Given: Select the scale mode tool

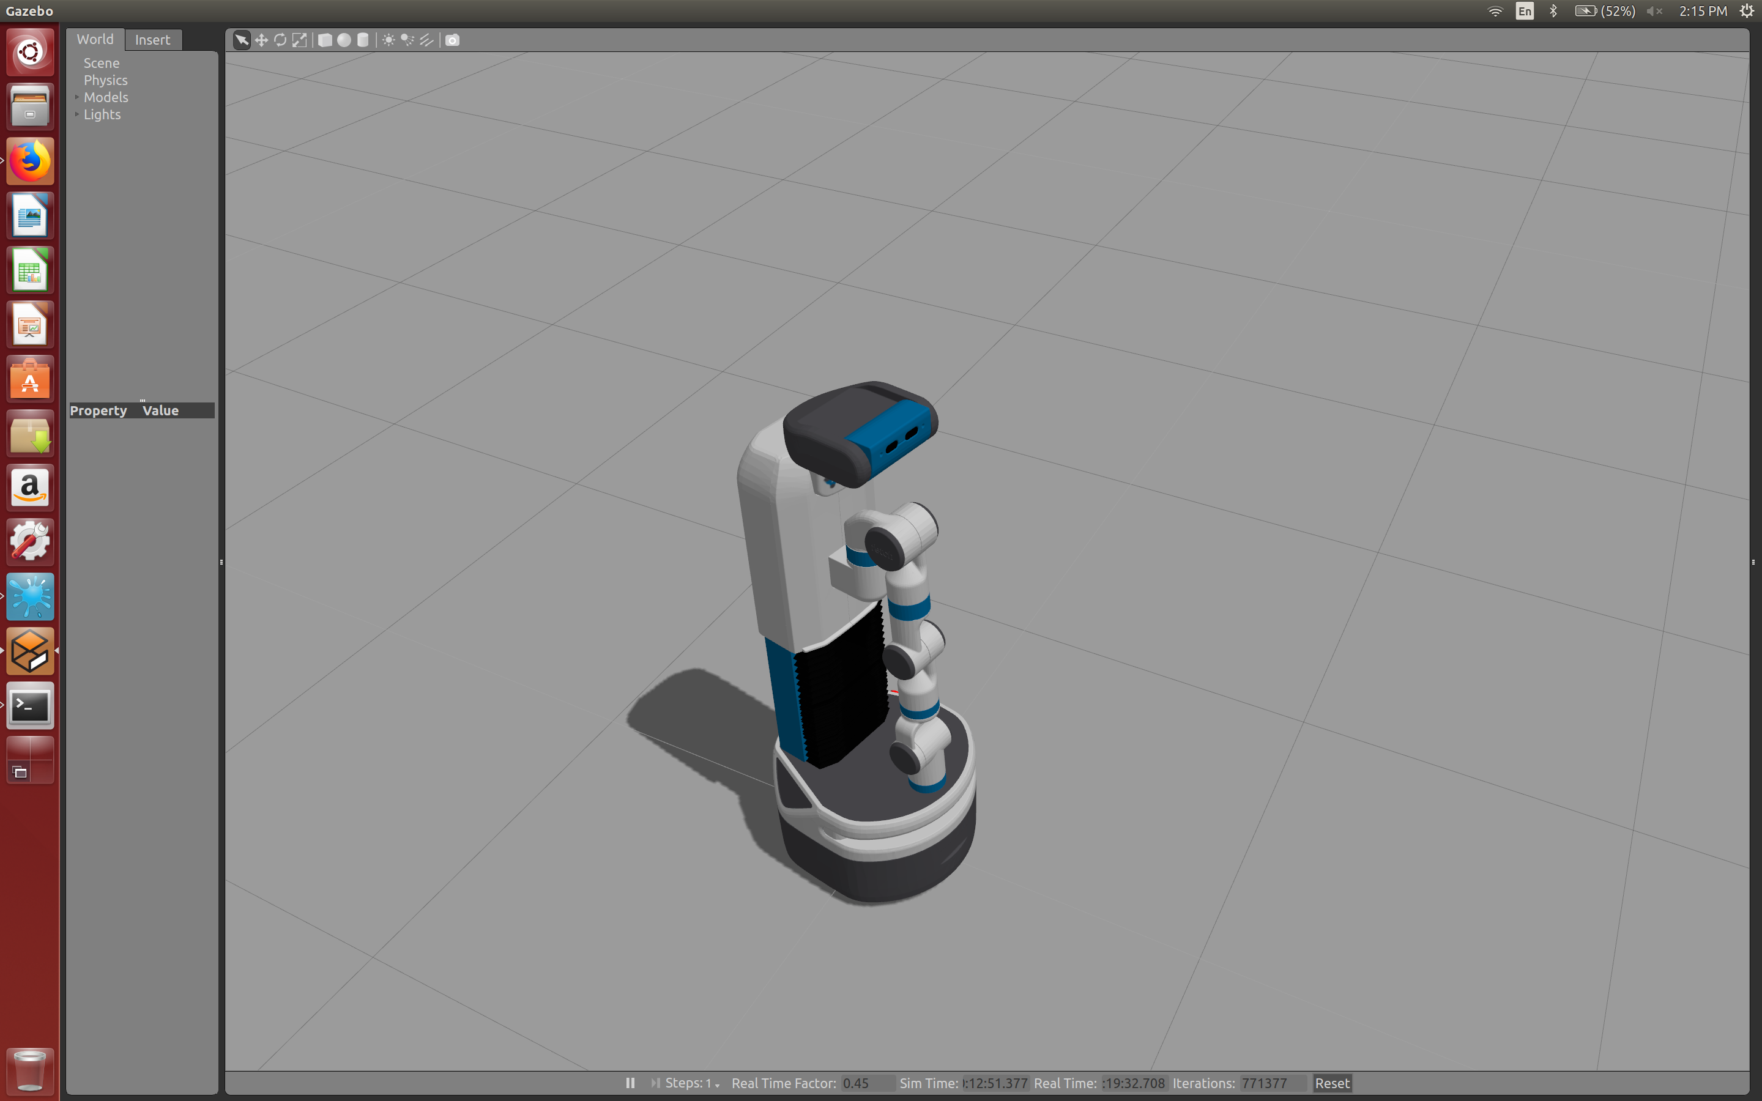Looking at the screenshot, I should pyautogui.click(x=299, y=40).
